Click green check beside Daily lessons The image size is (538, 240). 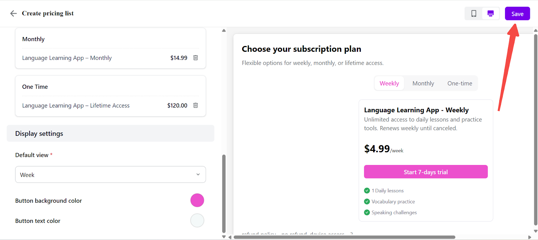367,191
